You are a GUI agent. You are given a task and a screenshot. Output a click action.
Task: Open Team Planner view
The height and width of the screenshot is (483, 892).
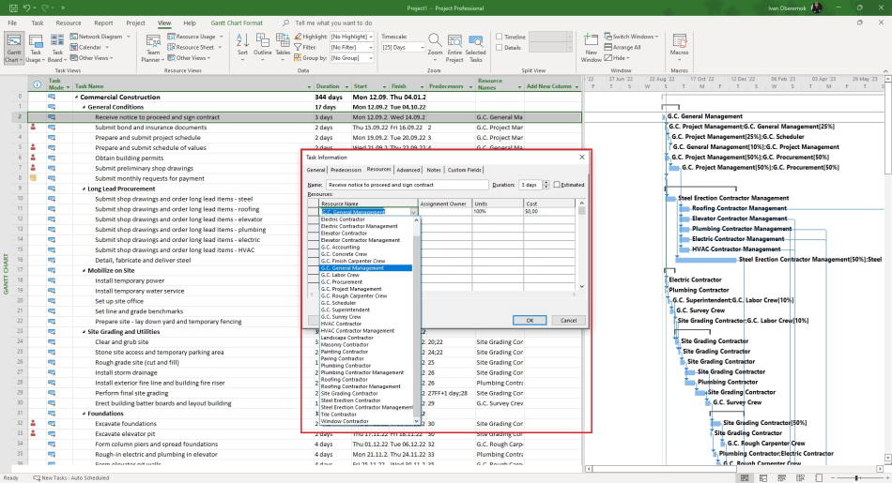tap(152, 48)
